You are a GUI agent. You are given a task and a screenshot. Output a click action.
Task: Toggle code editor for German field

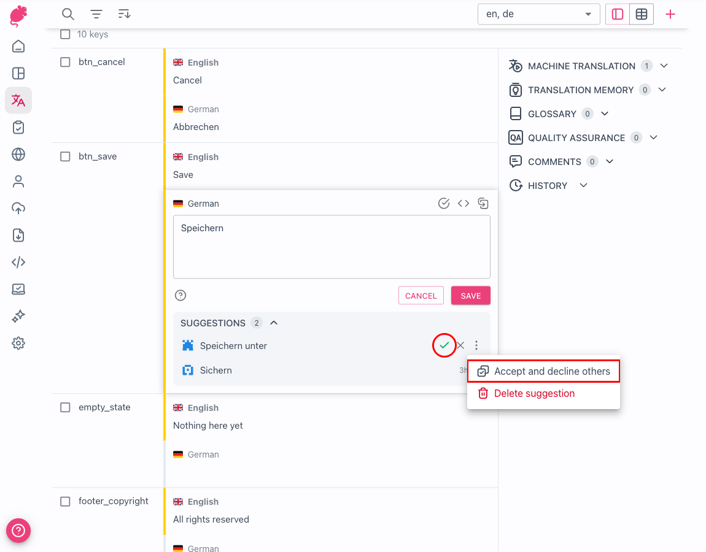[464, 204]
